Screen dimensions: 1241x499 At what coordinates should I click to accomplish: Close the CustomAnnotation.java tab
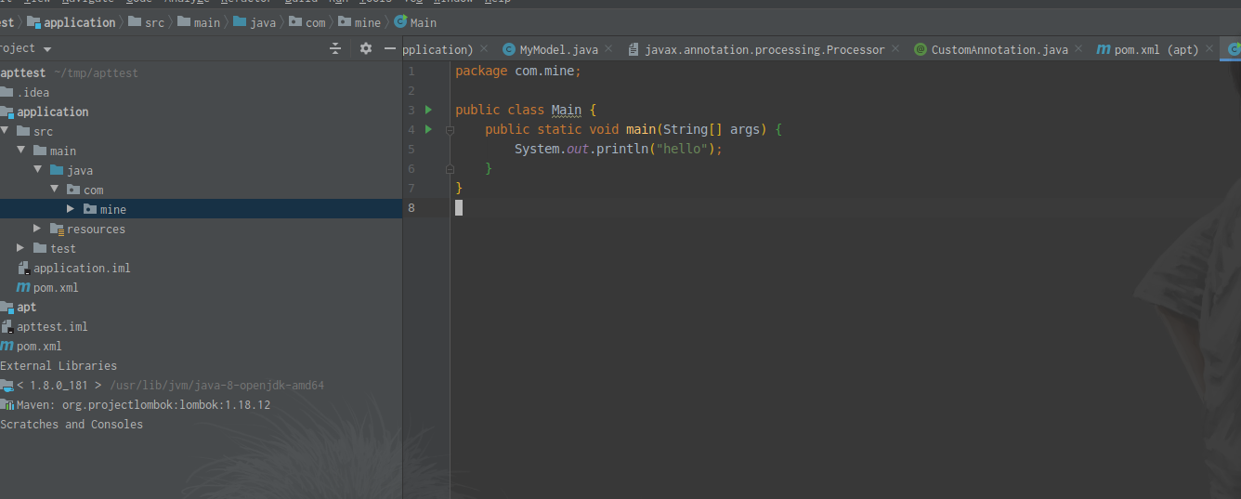1078,48
